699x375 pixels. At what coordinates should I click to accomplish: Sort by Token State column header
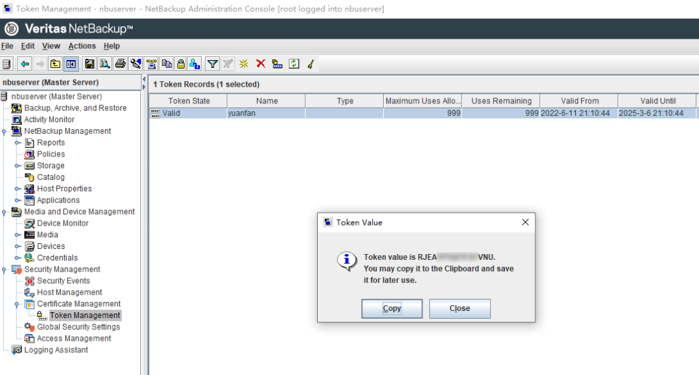188,101
